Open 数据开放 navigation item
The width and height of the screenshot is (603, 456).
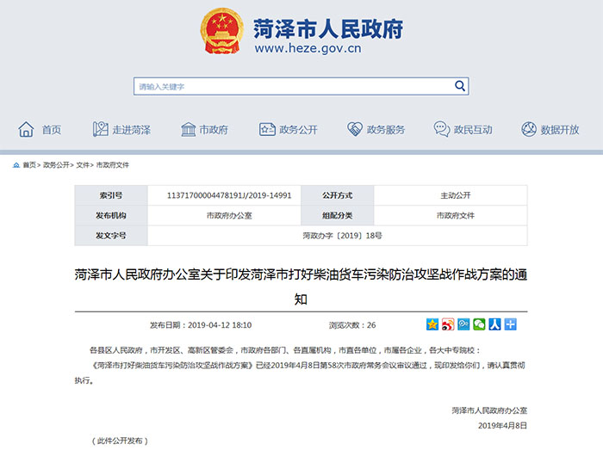pyautogui.click(x=550, y=130)
